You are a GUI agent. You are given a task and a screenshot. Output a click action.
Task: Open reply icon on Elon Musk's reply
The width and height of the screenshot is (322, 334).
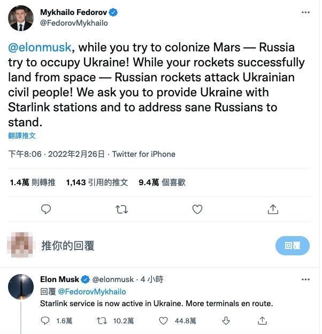45,321
